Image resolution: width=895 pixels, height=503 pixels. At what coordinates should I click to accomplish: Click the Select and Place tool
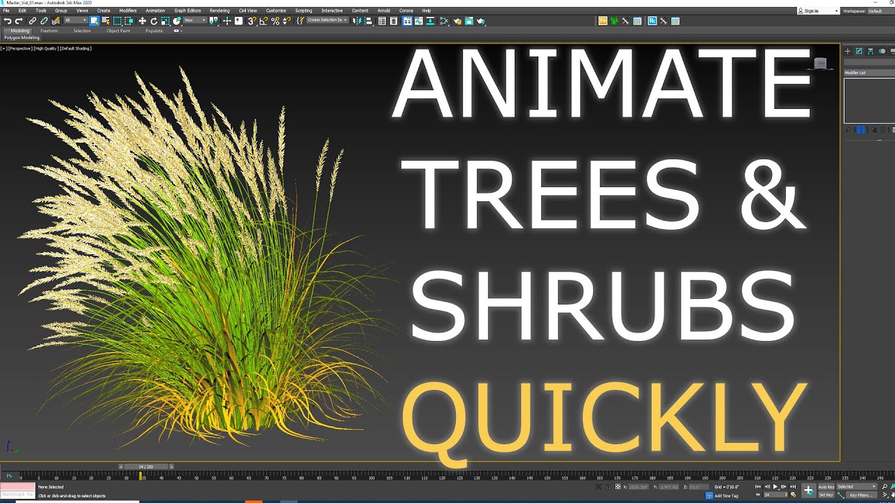[x=177, y=21]
